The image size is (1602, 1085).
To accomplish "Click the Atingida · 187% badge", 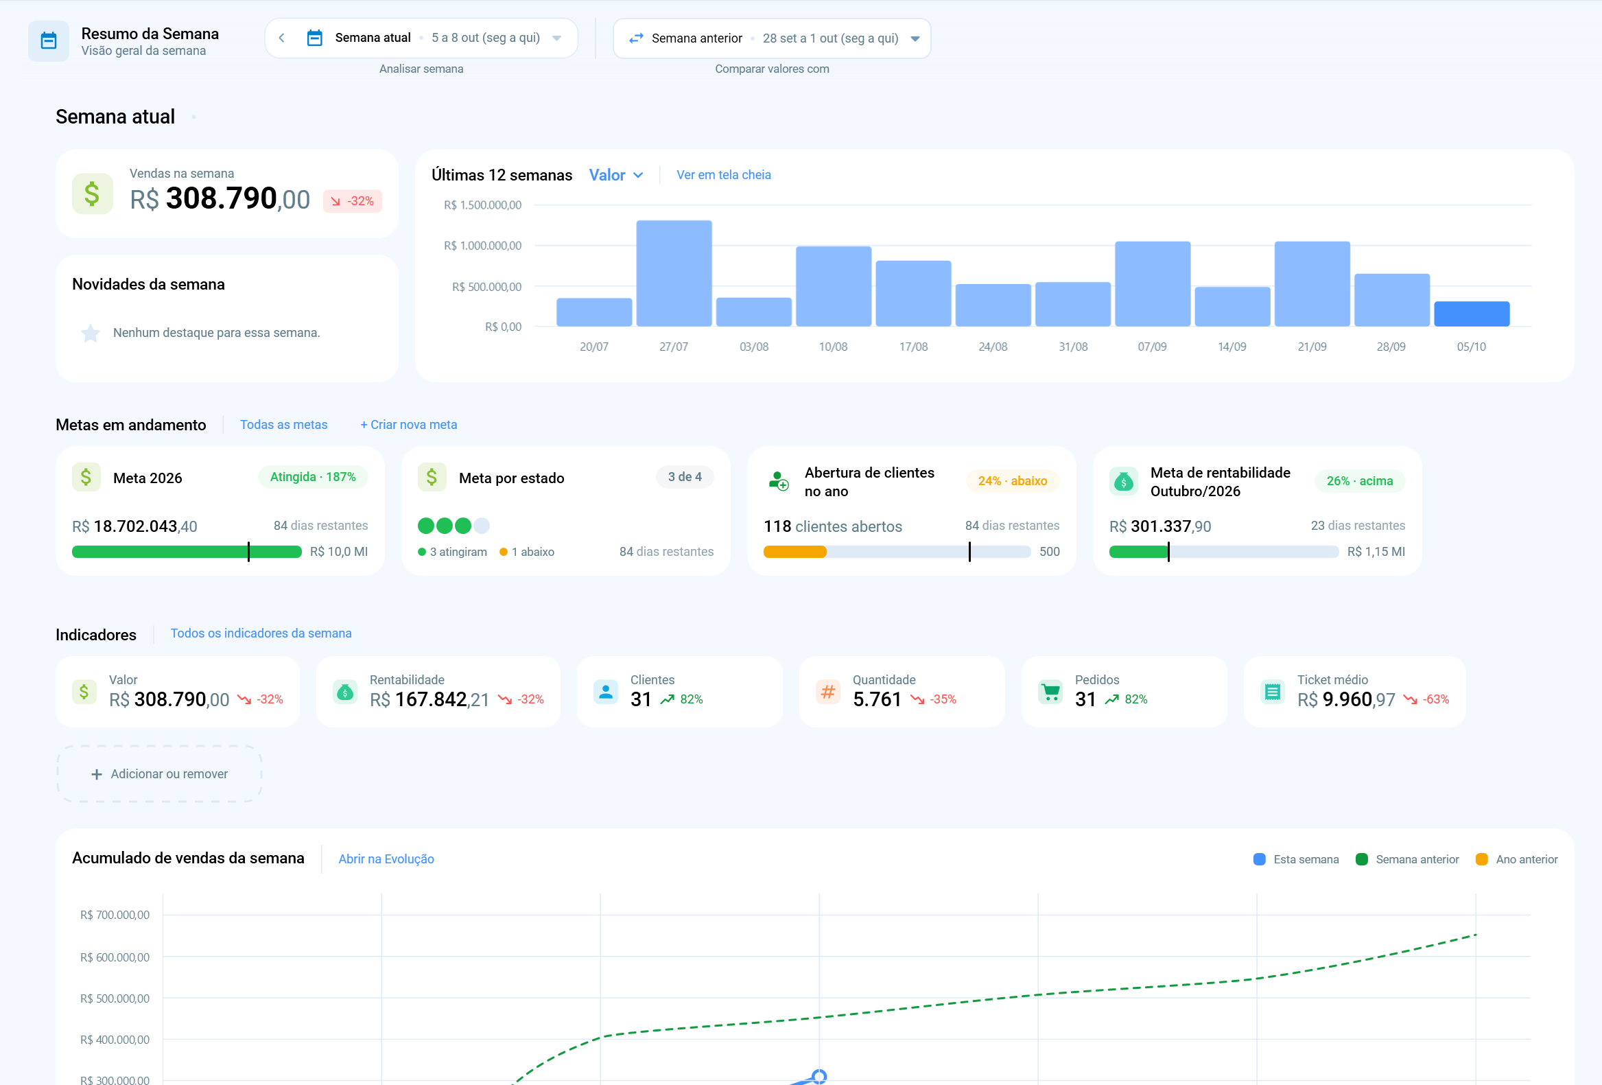I will coord(313,477).
